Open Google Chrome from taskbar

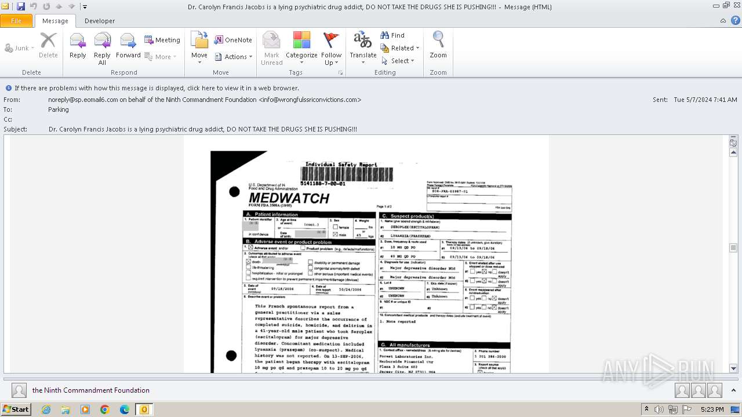pyautogui.click(x=105, y=409)
